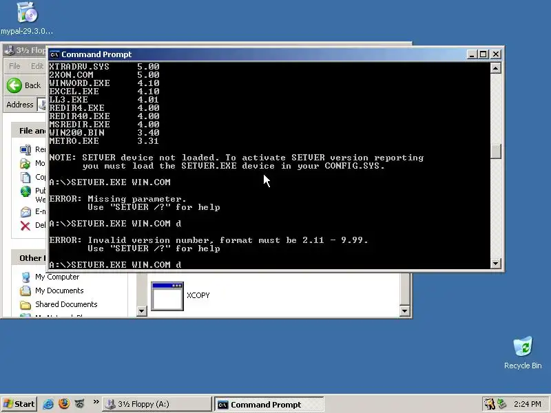Click Explorer file list scrollbar down arrow
Image resolution: width=551 pixels, height=413 pixels.
(x=404, y=311)
